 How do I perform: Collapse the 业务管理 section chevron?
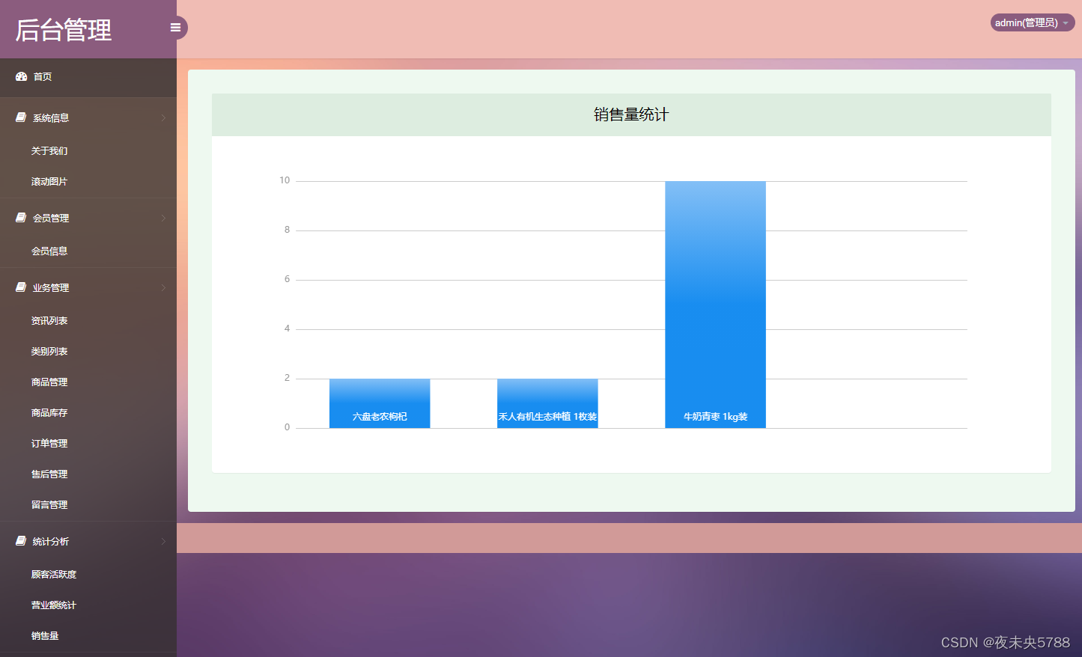tap(163, 287)
